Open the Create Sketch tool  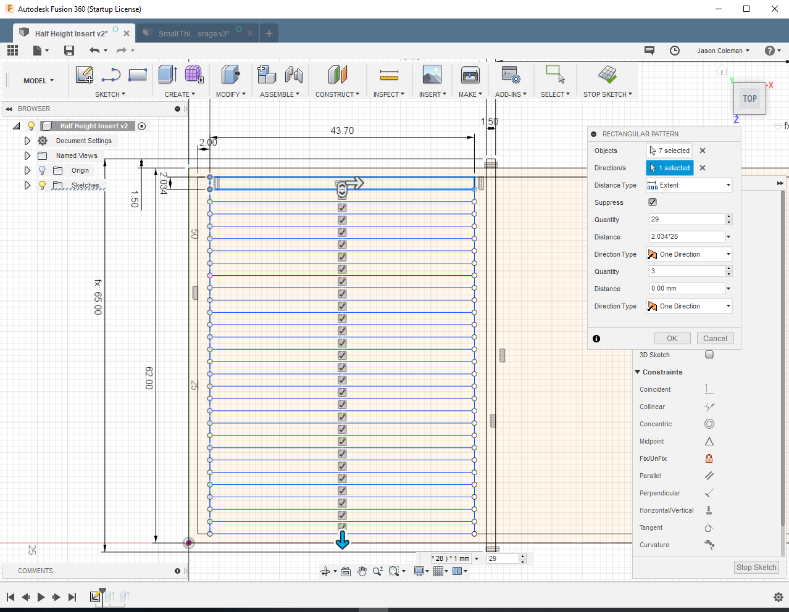(x=84, y=75)
